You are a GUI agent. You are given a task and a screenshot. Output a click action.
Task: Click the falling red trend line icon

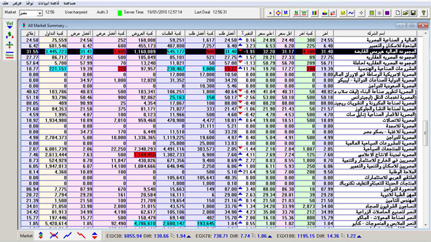81,235
